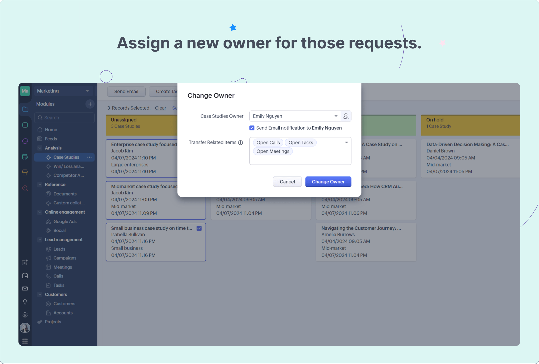The image size is (539, 364).
Task: Collapse the Lead management section
Action: tap(40, 240)
